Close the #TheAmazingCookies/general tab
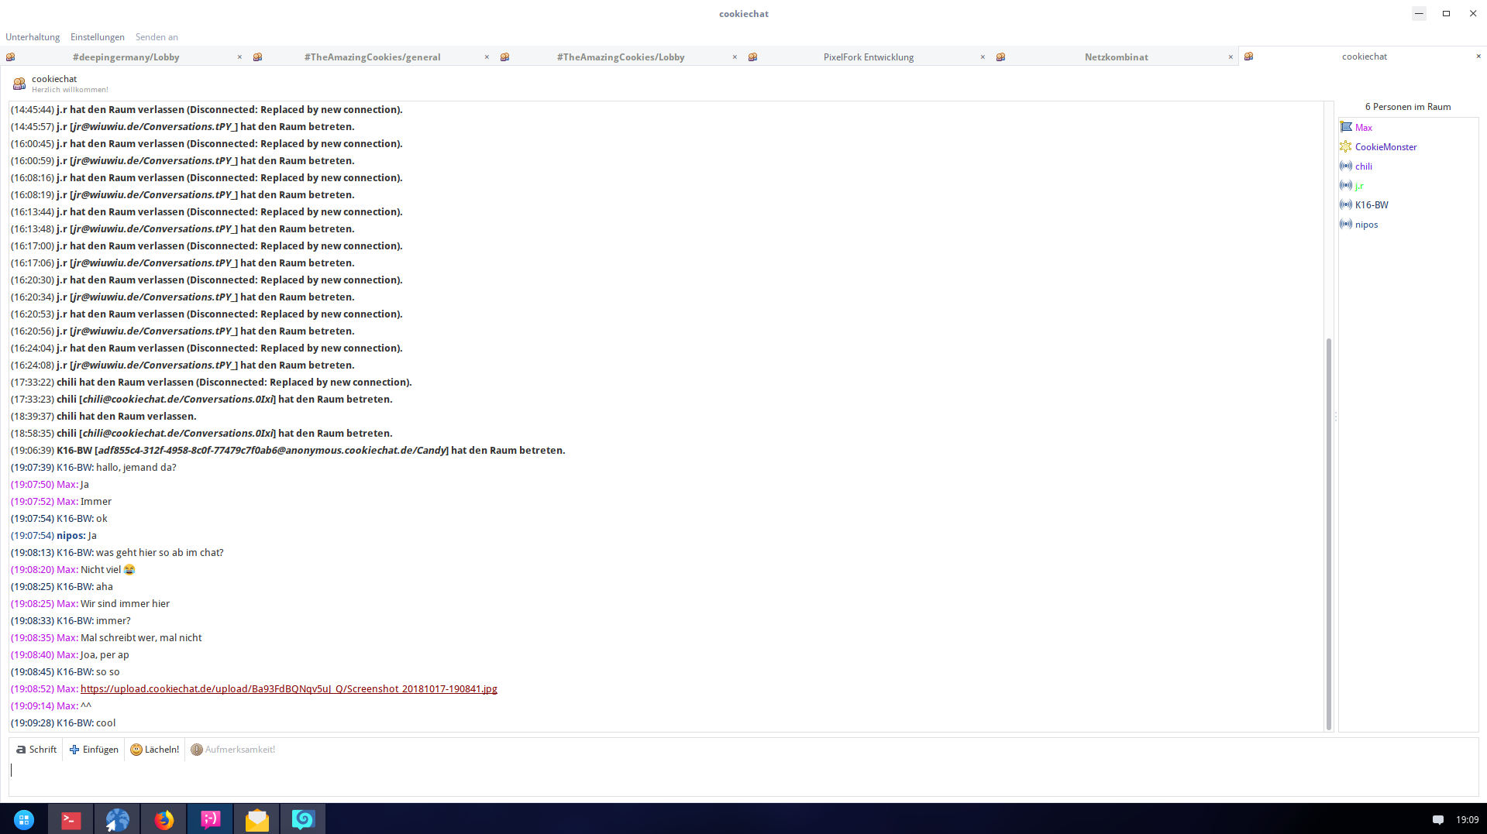The width and height of the screenshot is (1487, 834). 487,57
